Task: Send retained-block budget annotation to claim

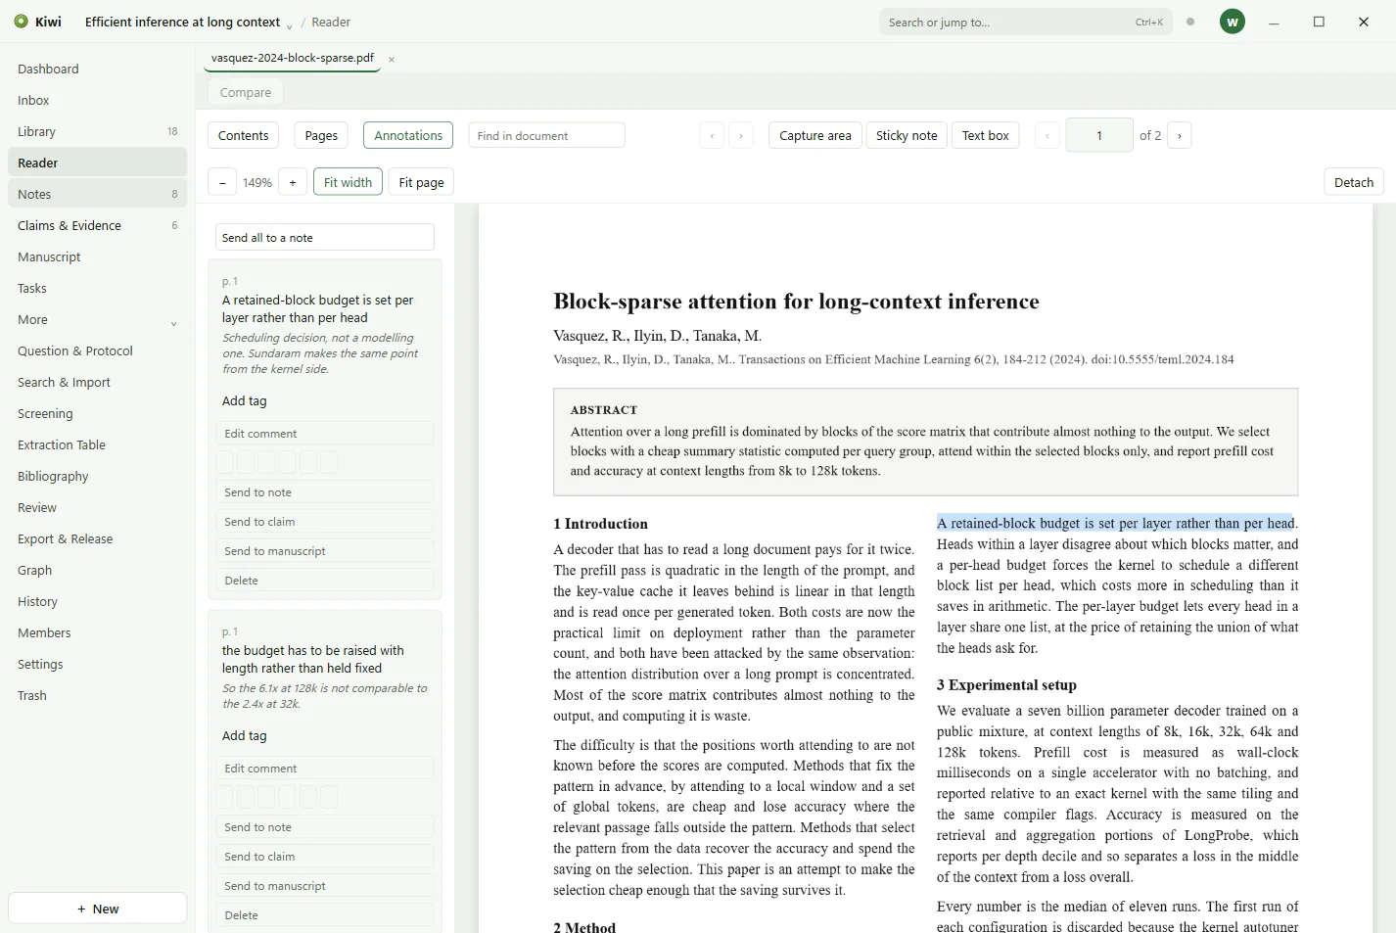Action: [x=325, y=521]
